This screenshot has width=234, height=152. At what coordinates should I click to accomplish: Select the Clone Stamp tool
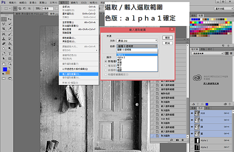click(4, 39)
